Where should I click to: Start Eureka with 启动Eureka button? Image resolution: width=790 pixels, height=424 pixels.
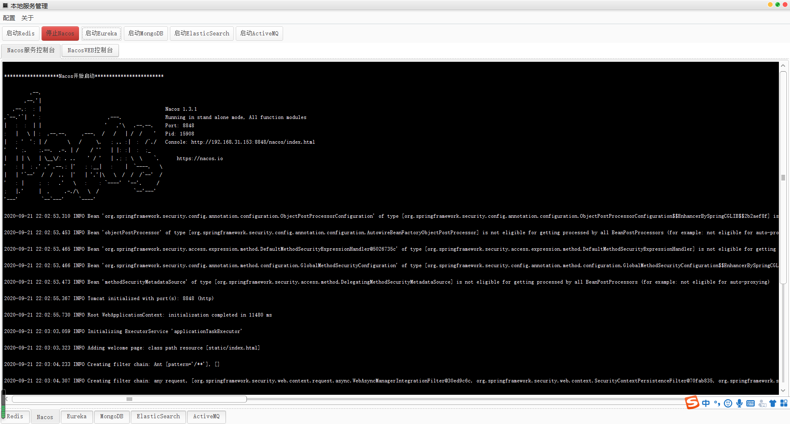click(101, 33)
